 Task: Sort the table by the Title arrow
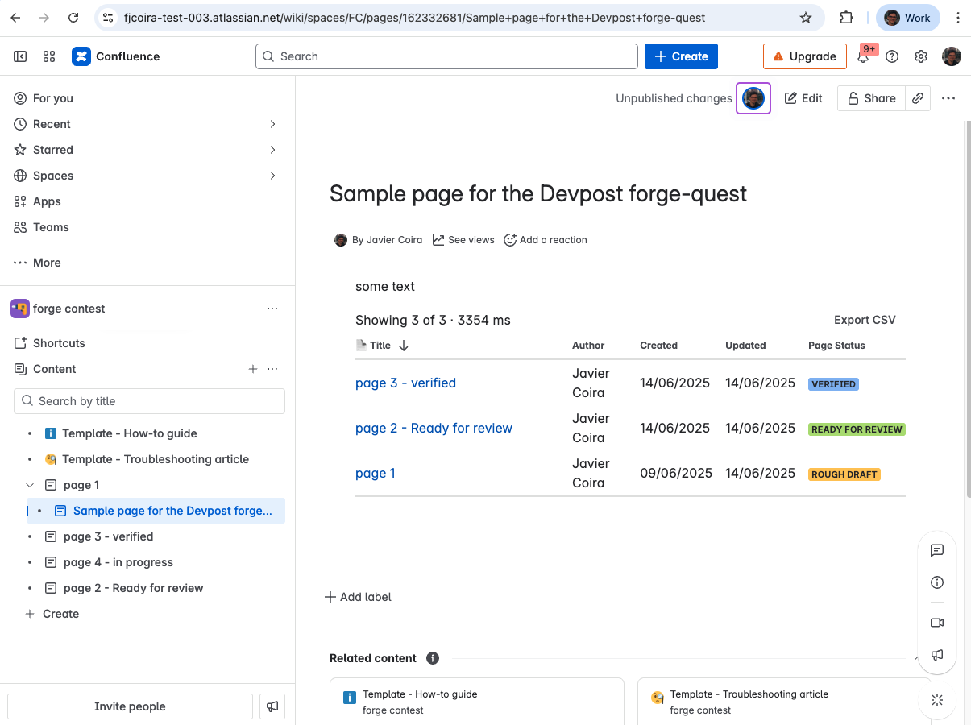point(404,346)
